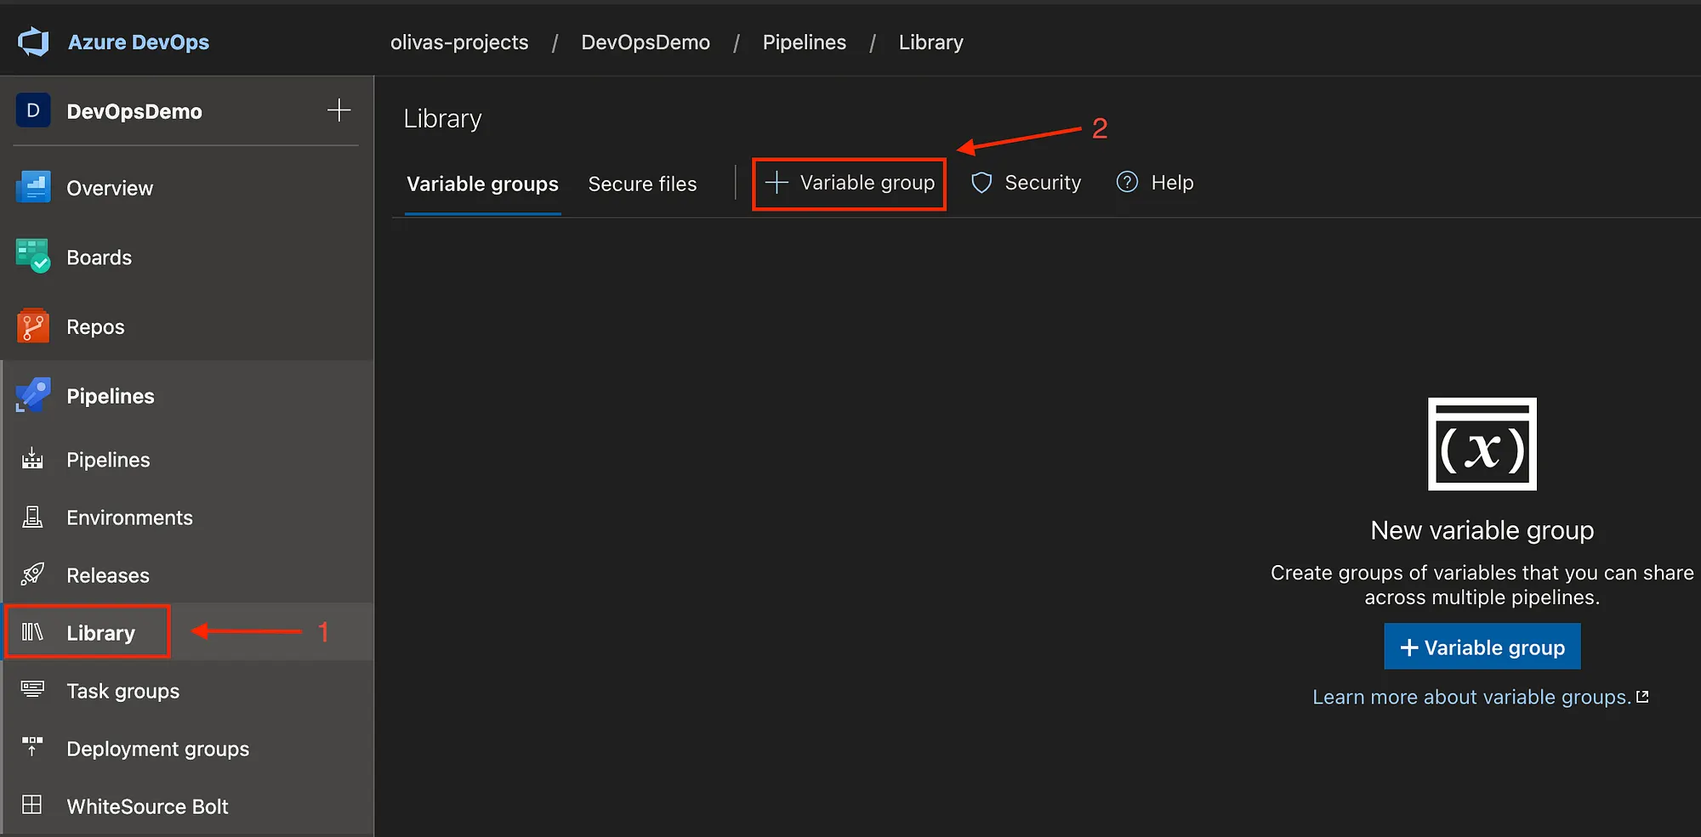1701x837 pixels.
Task: Open the Repos section icon
Action: click(x=33, y=326)
